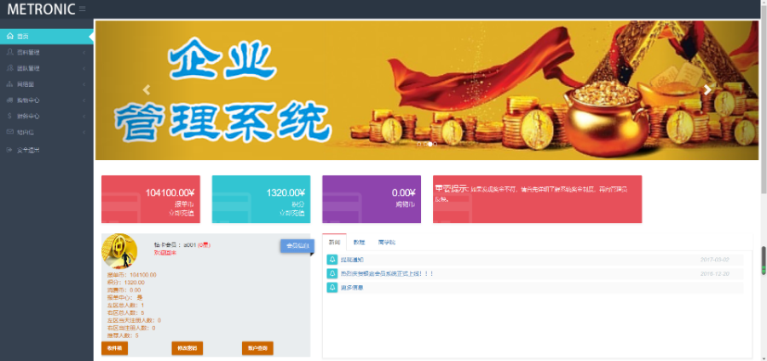Open the 站内信 menu item

coord(47,132)
